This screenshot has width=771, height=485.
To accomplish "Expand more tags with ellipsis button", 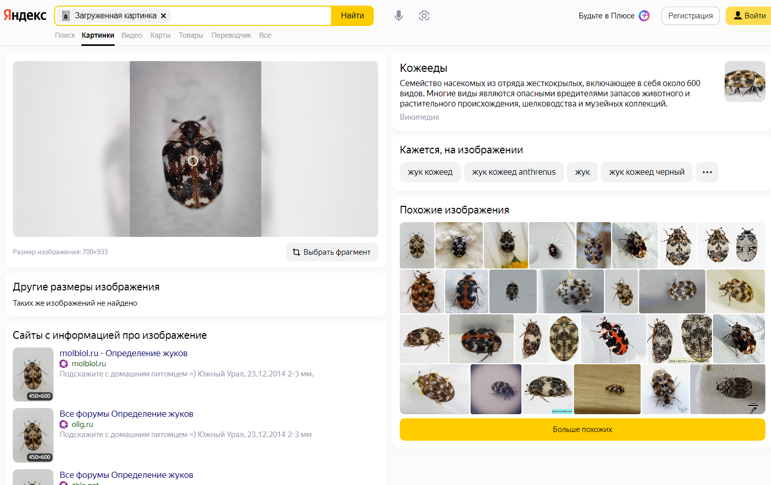I will click(707, 172).
